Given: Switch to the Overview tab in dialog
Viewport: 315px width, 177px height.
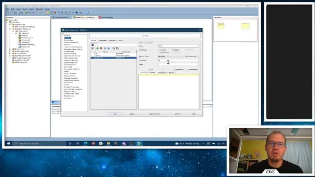Looking at the screenshot, I should (x=103, y=40).
